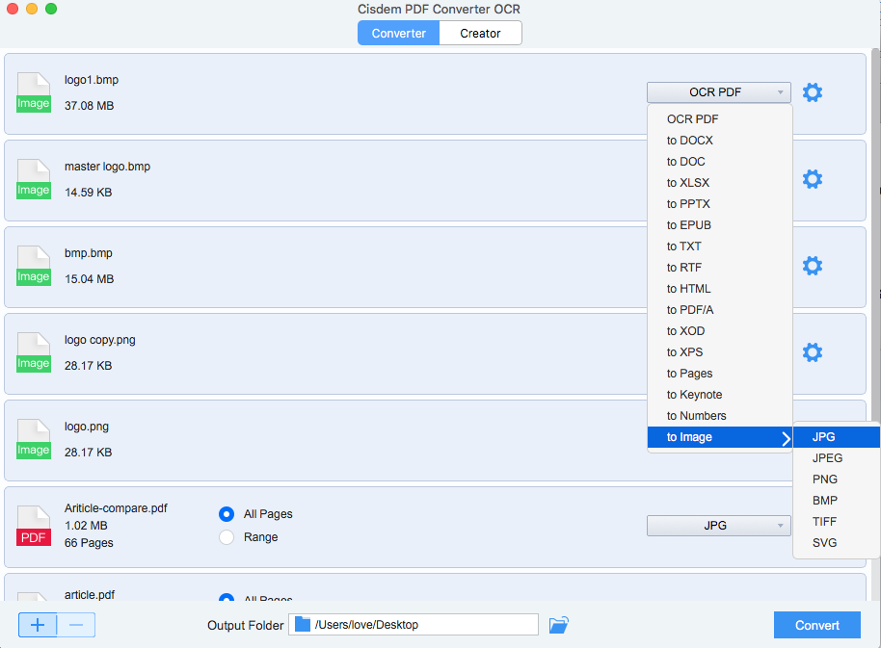Choose to TXT output format
This screenshot has height=648, width=881.
tap(720, 246)
